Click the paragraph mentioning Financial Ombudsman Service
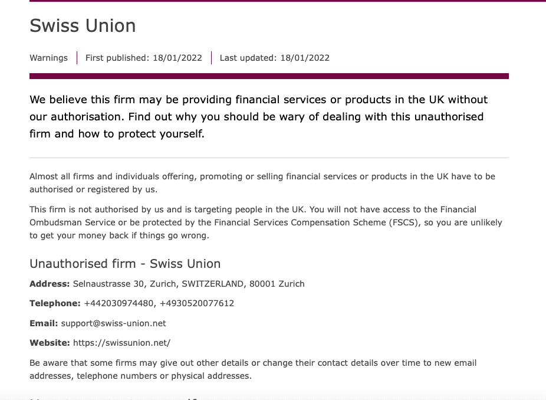Viewport: 546px width, 400px height. pyautogui.click(x=266, y=222)
